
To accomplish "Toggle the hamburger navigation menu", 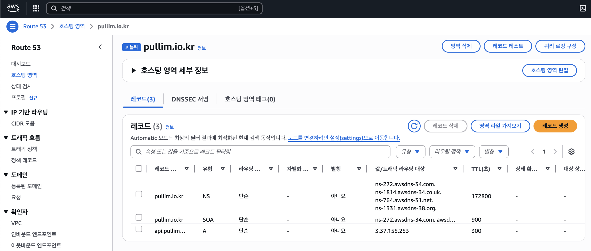I will click(x=12, y=26).
